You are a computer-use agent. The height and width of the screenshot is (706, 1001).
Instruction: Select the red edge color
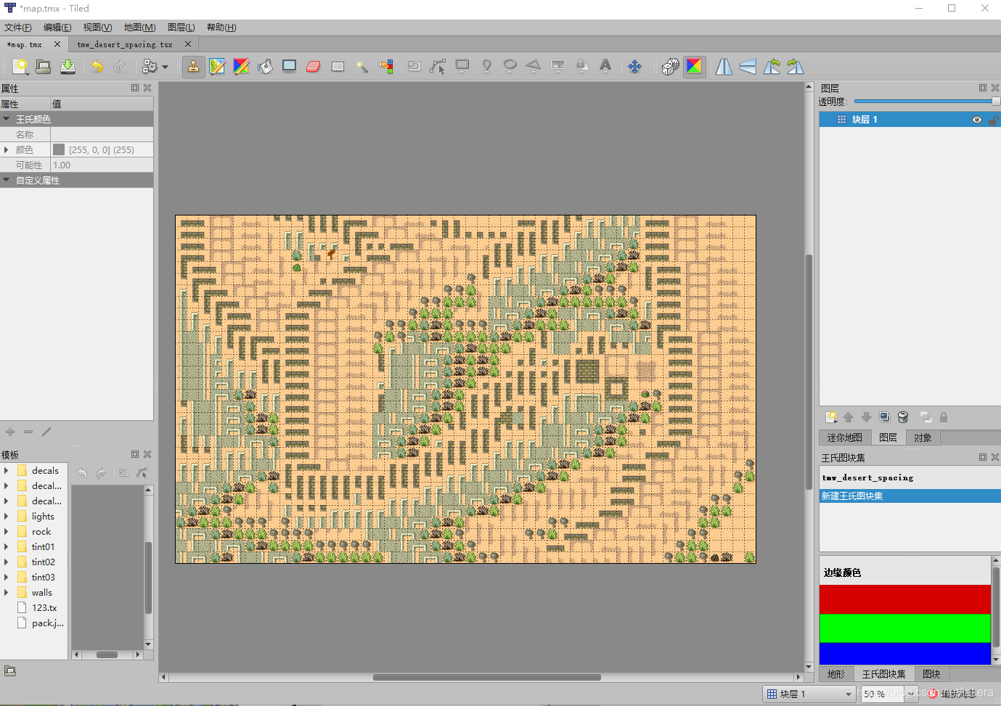(904, 599)
